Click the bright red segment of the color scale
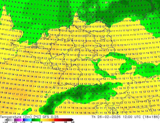This screenshot has width=160, height=123. 55,120
